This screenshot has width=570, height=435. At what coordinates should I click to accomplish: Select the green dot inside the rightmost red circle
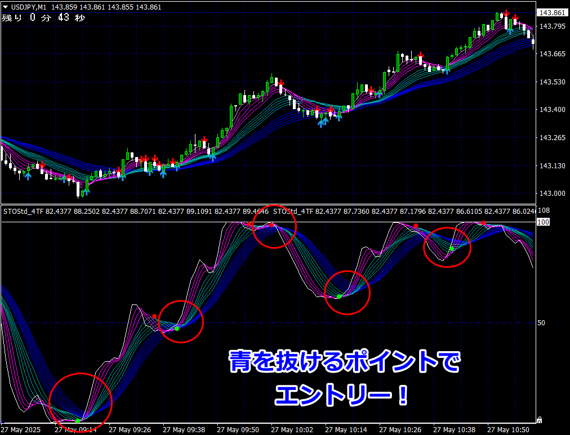coord(452,249)
